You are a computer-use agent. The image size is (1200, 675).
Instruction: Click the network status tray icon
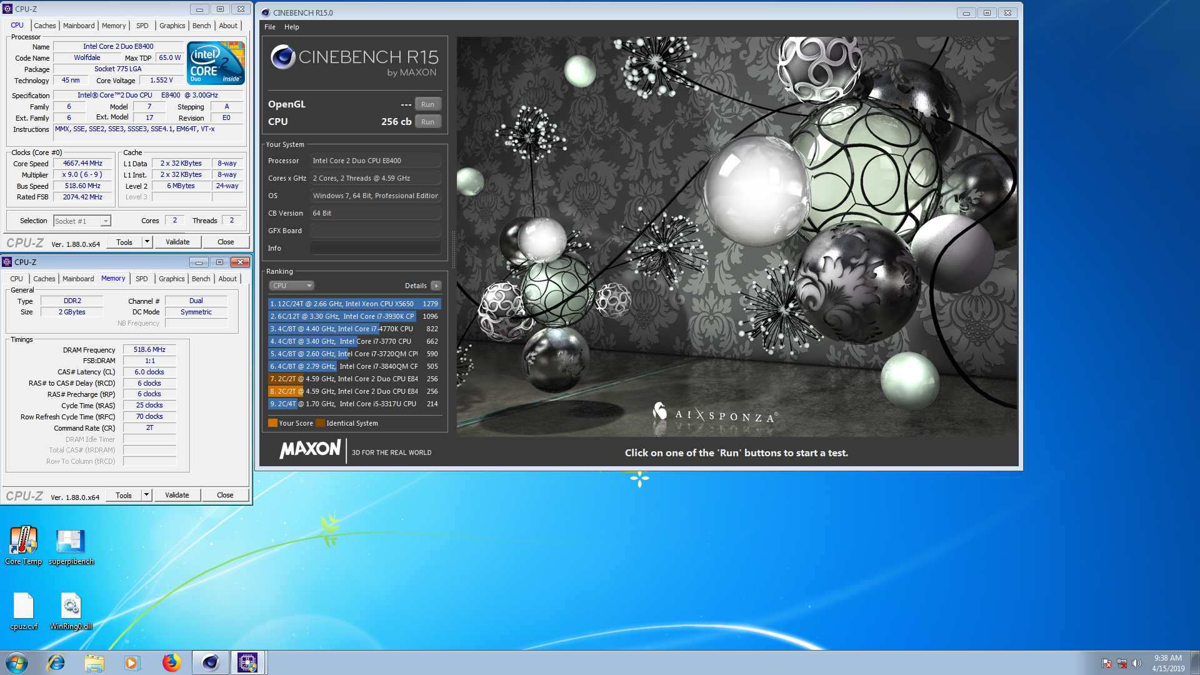(1122, 663)
